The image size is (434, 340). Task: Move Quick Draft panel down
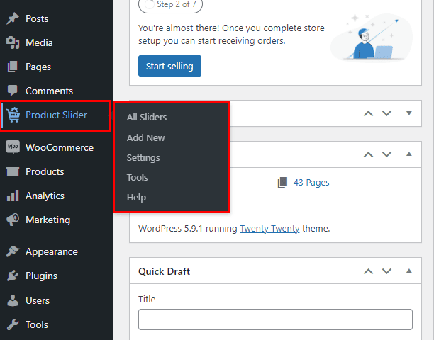click(386, 271)
